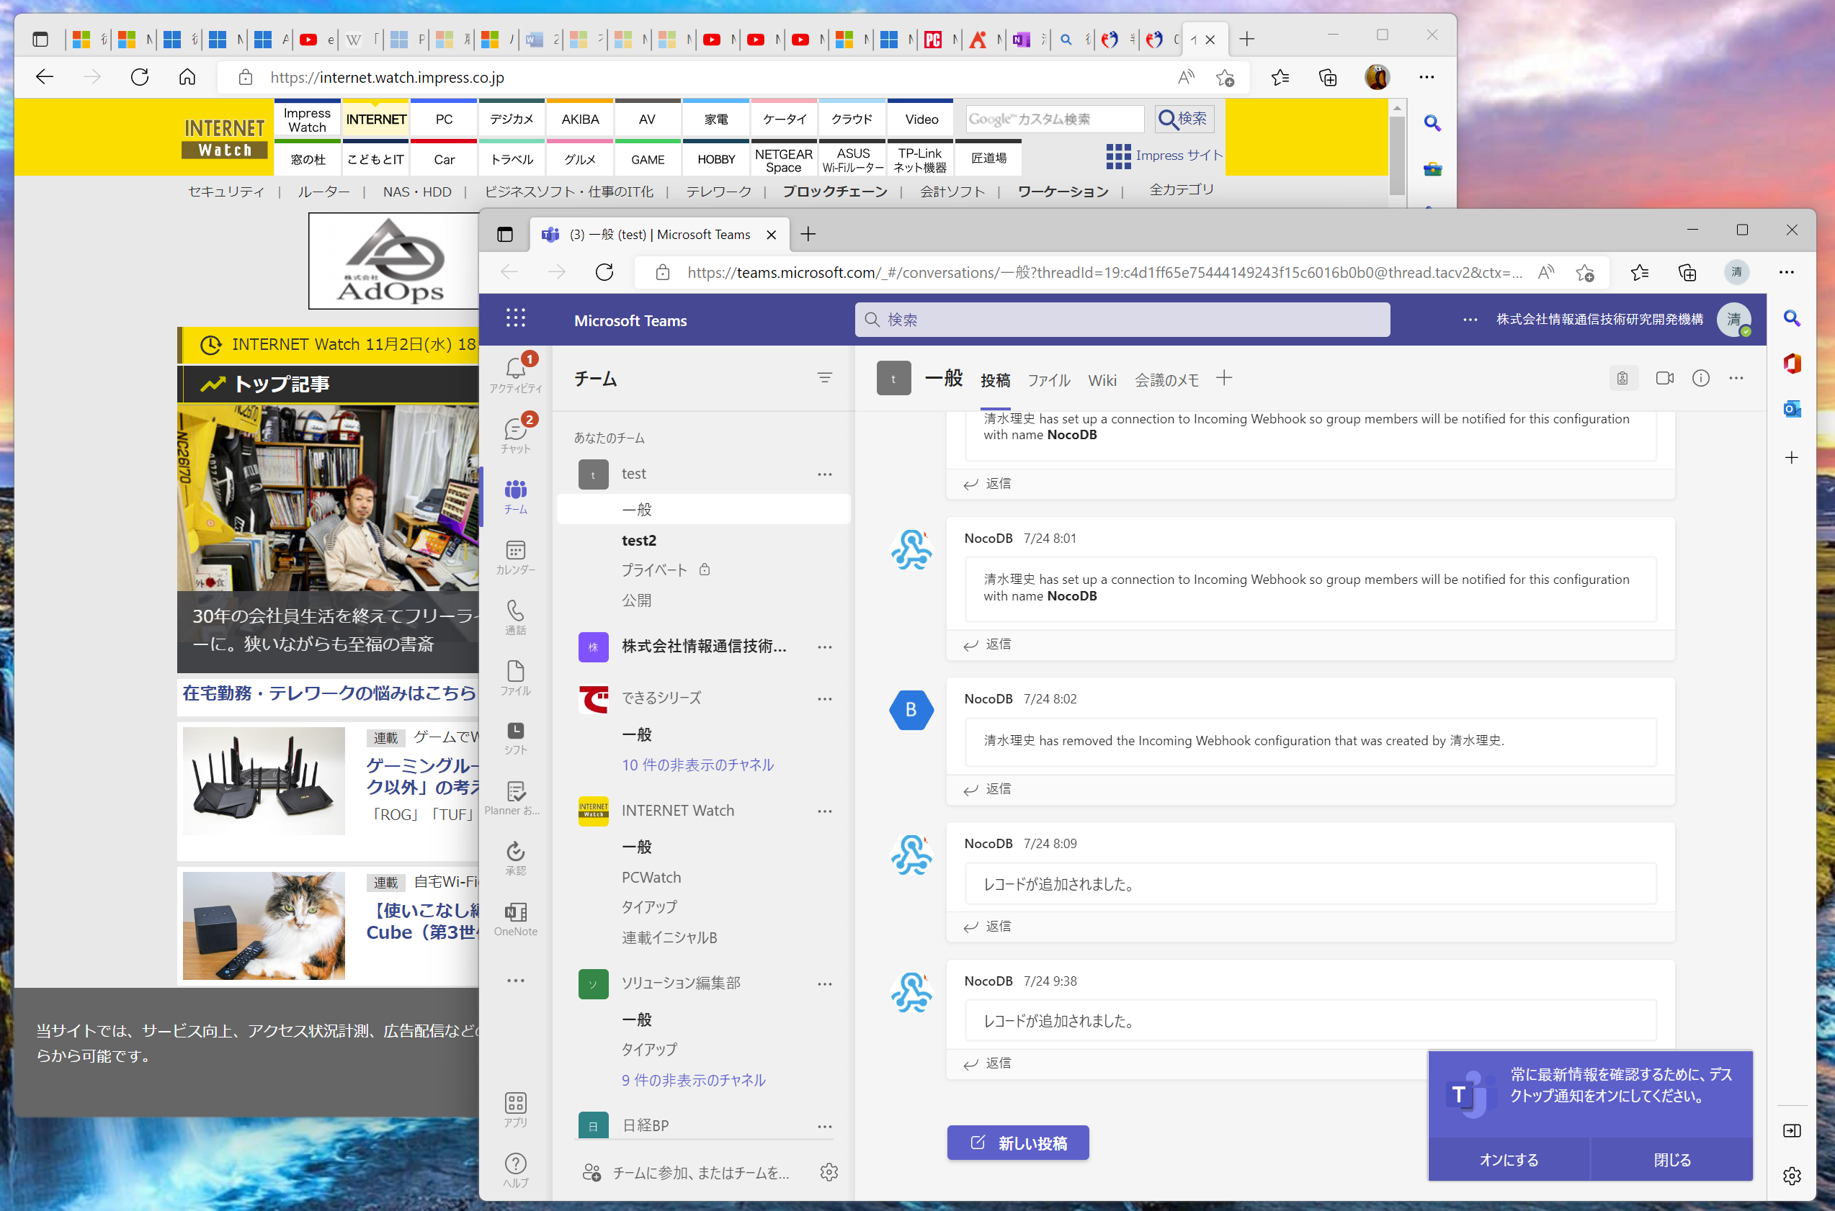Image resolution: width=1835 pixels, height=1211 pixels.
Task: Click the 新しい投稿 new post button
Action: [1017, 1143]
